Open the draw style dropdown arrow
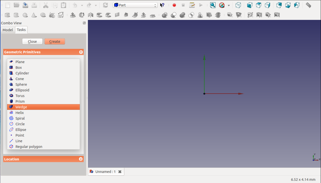 [x=229, y=5]
